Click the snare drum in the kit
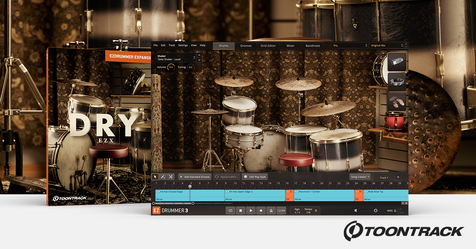The width and height of the screenshot is (476, 249). tap(244, 137)
